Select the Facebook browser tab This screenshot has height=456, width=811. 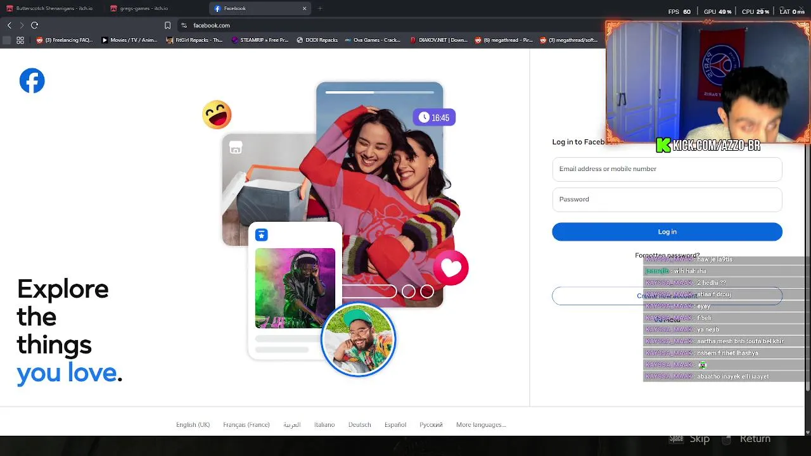pos(260,8)
